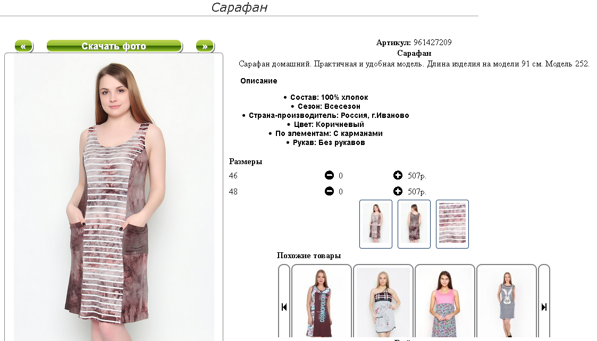Decrease quantity for size 46
Viewport: 597px width, 341px height.
(330, 175)
